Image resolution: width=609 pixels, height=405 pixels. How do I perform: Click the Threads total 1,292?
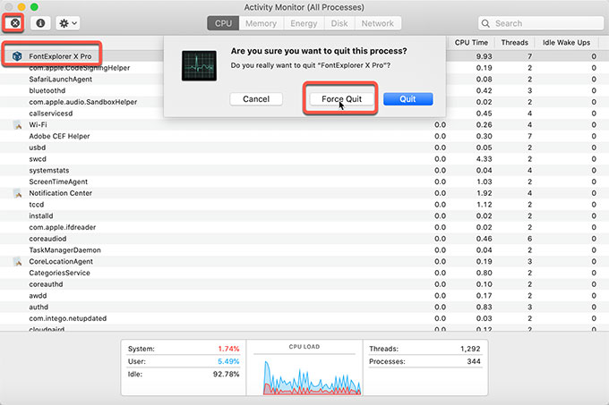pos(470,349)
